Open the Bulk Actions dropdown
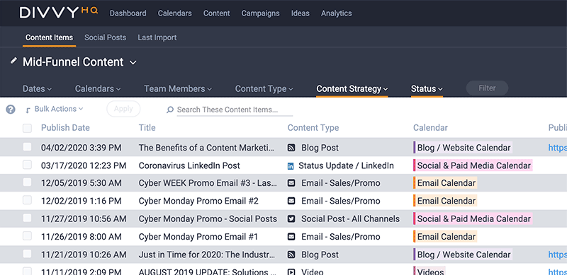This screenshot has width=567, height=275. (x=59, y=109)
